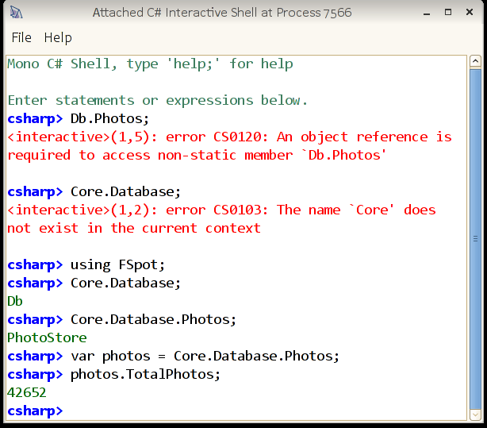
Task: Click the CS0103 error message text
Action: click(x=221, y=219)
